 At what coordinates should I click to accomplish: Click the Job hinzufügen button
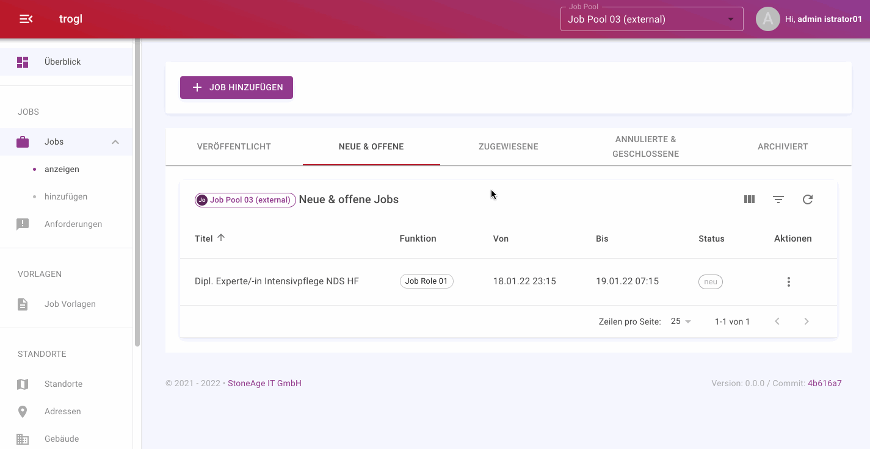tap(236, 87)
